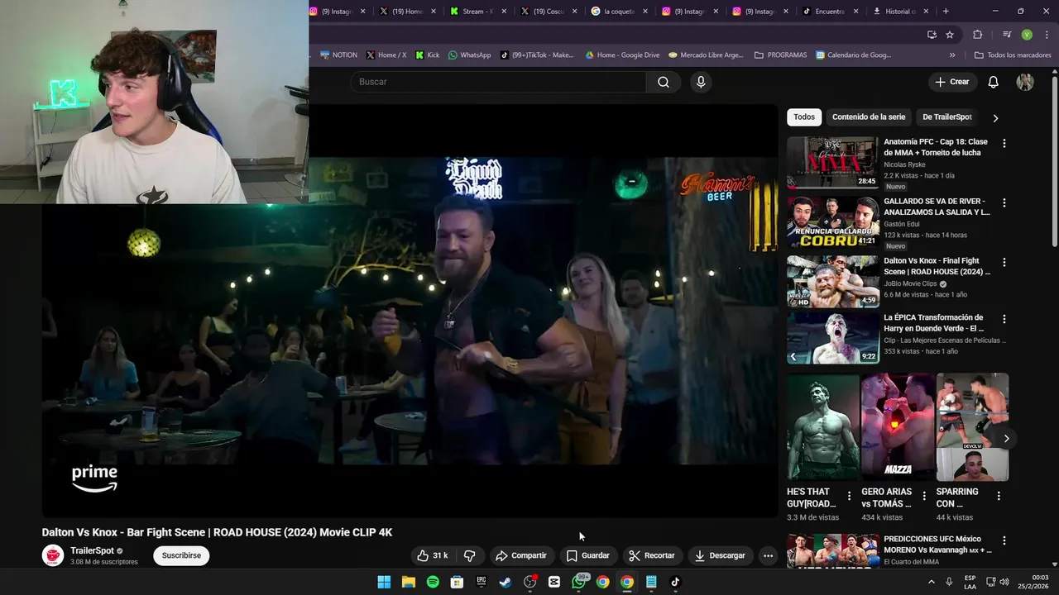Open options for HE'S THAT GUY short
The image size is (1059, 595).
pyautogui.click(x=849, y=496)
